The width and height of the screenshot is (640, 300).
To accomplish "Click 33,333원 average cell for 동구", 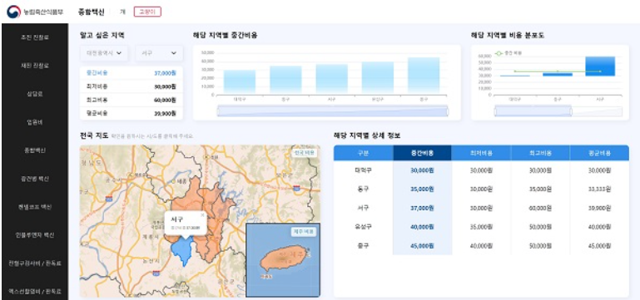I will (x=599, y=189).
